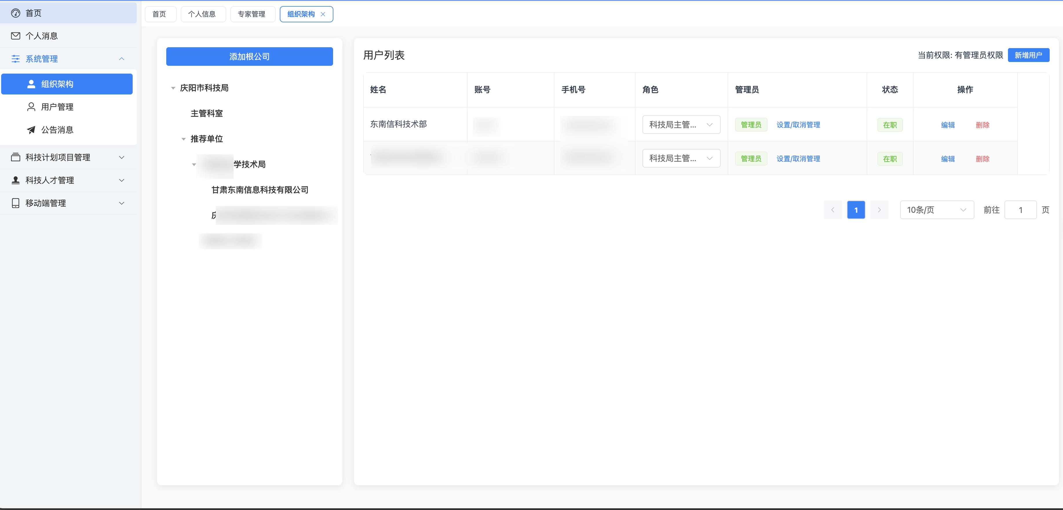Open the 用户管理 sidebar item
This screenshot has width=1063, height=510.
pyautogui.click(x=67, y=107)
